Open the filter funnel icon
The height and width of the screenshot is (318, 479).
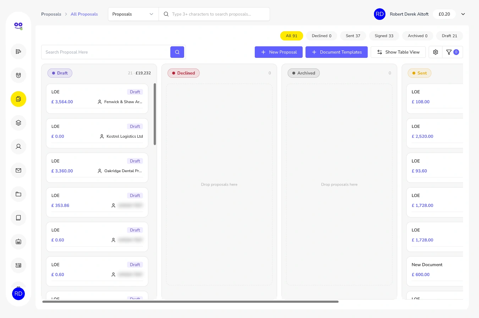pos(452,52)
